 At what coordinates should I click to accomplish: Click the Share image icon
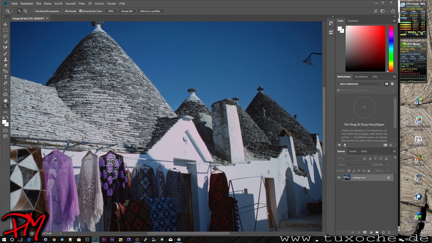tap(393, 11)
